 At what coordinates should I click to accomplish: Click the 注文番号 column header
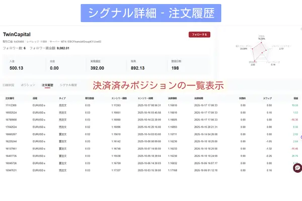pos(11,98)
